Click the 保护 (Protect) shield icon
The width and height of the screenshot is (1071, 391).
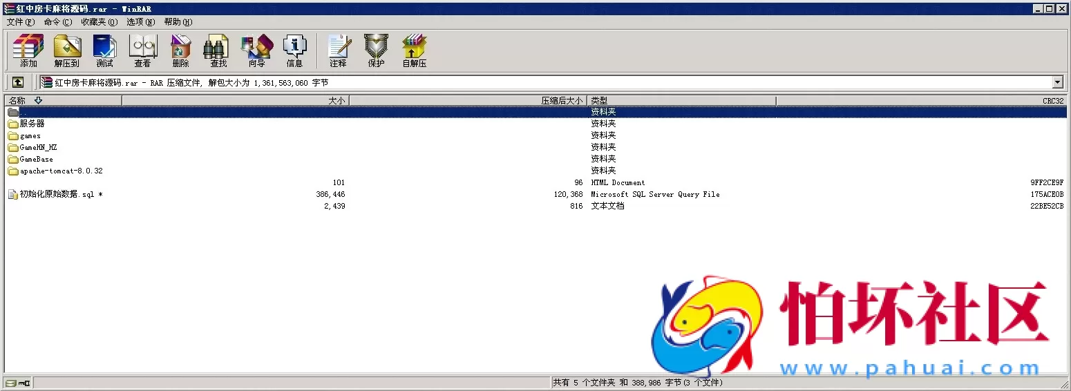click(376, 51)
